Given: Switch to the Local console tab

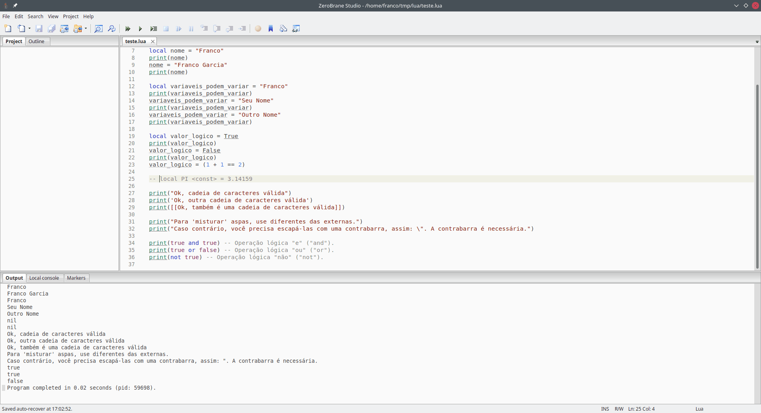Looking at the screenshot, I should (44, 278).
